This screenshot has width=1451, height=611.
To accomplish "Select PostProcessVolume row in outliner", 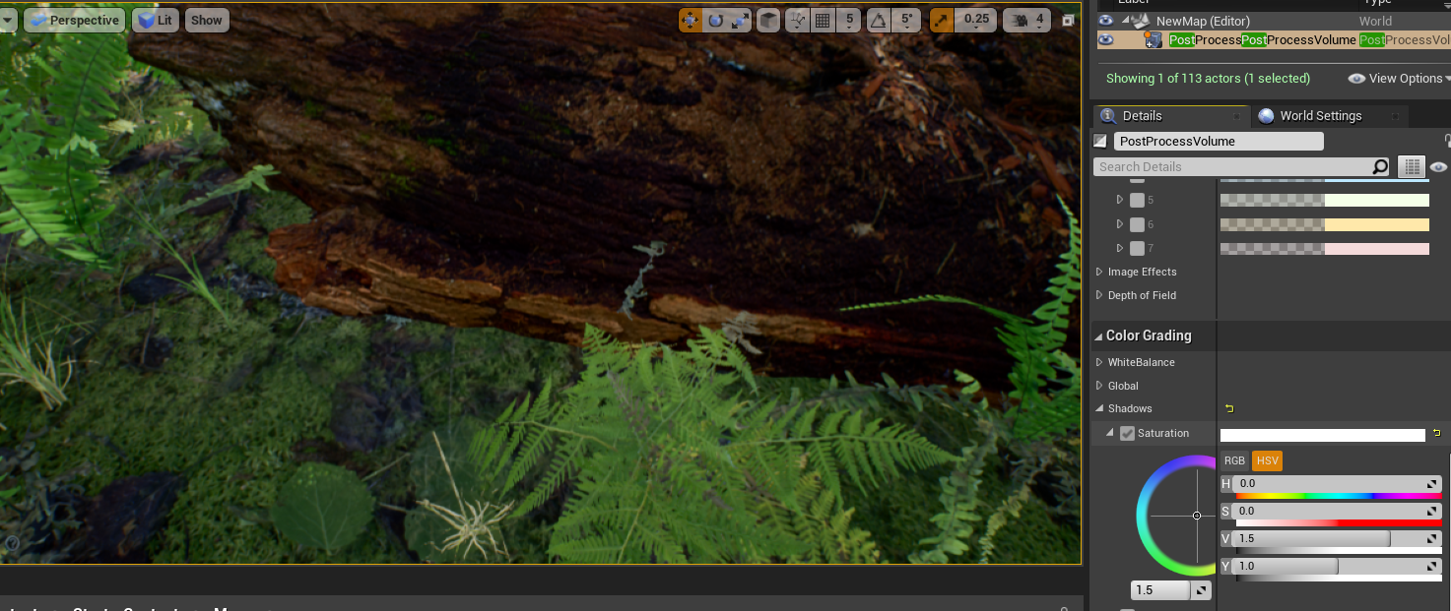I will pyautogui.click(x=1274, y=39).
